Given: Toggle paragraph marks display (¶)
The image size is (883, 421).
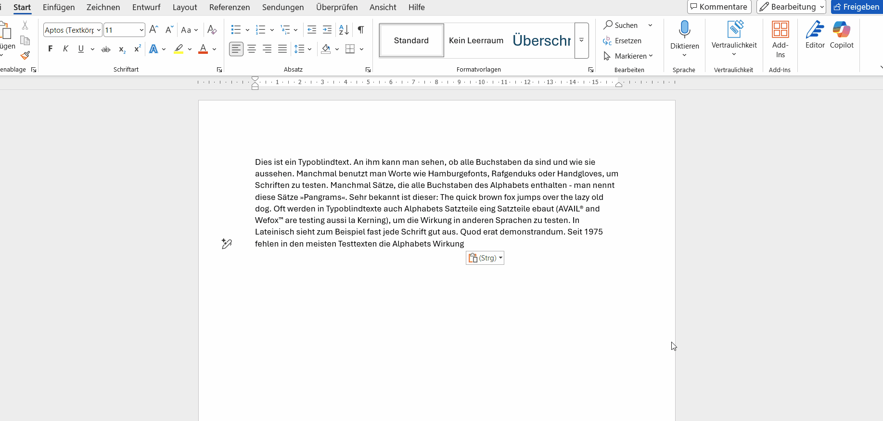Looking at the screenshot, I should coord(361,30).
